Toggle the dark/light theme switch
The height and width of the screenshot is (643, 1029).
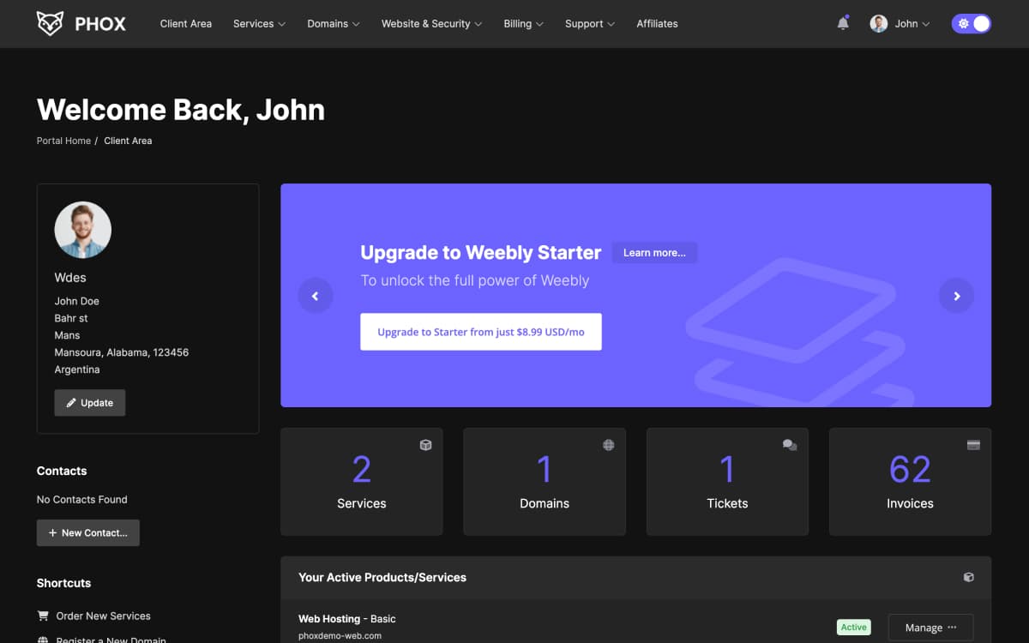pos(972,23)
